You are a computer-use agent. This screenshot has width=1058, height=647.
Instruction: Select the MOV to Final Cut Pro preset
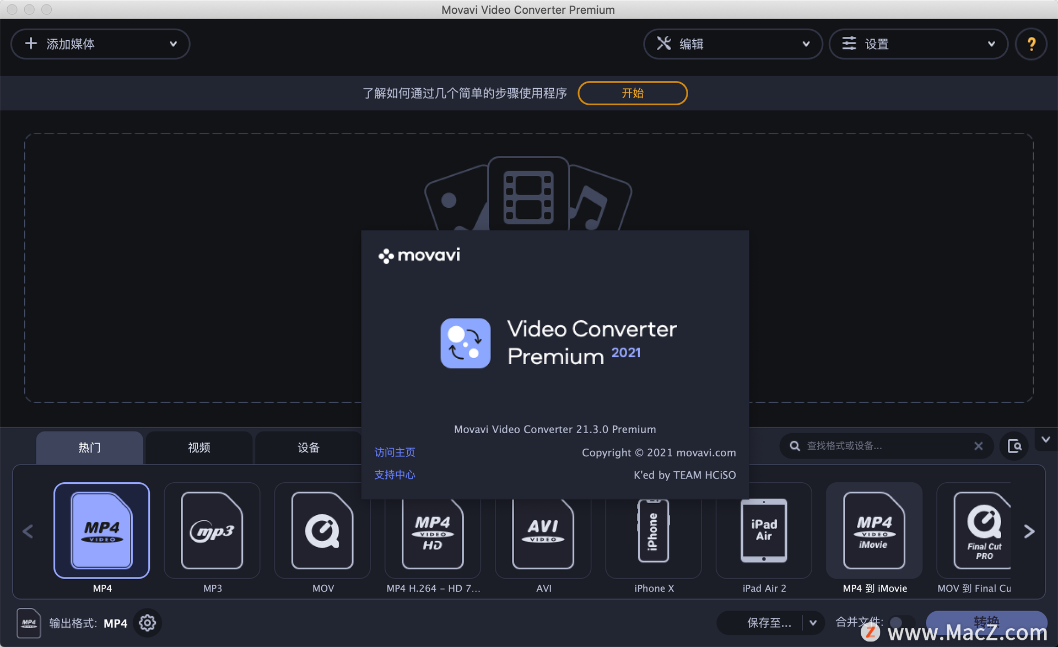[974, 530]
